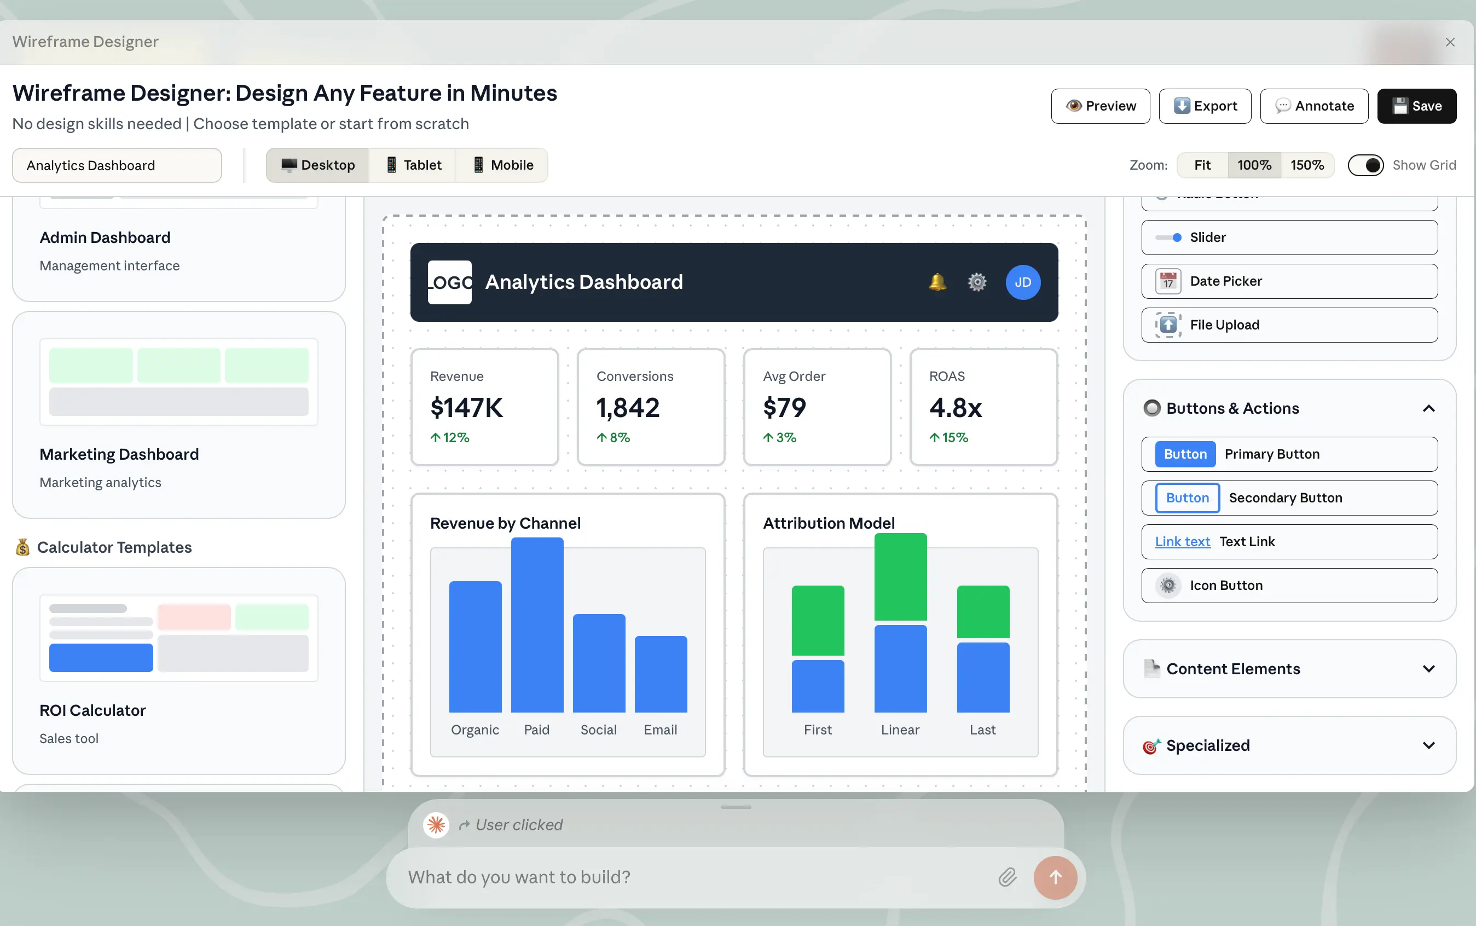Select Fit zoom option
This screenshot has height=926, width=1476.
click(1202, 165)
